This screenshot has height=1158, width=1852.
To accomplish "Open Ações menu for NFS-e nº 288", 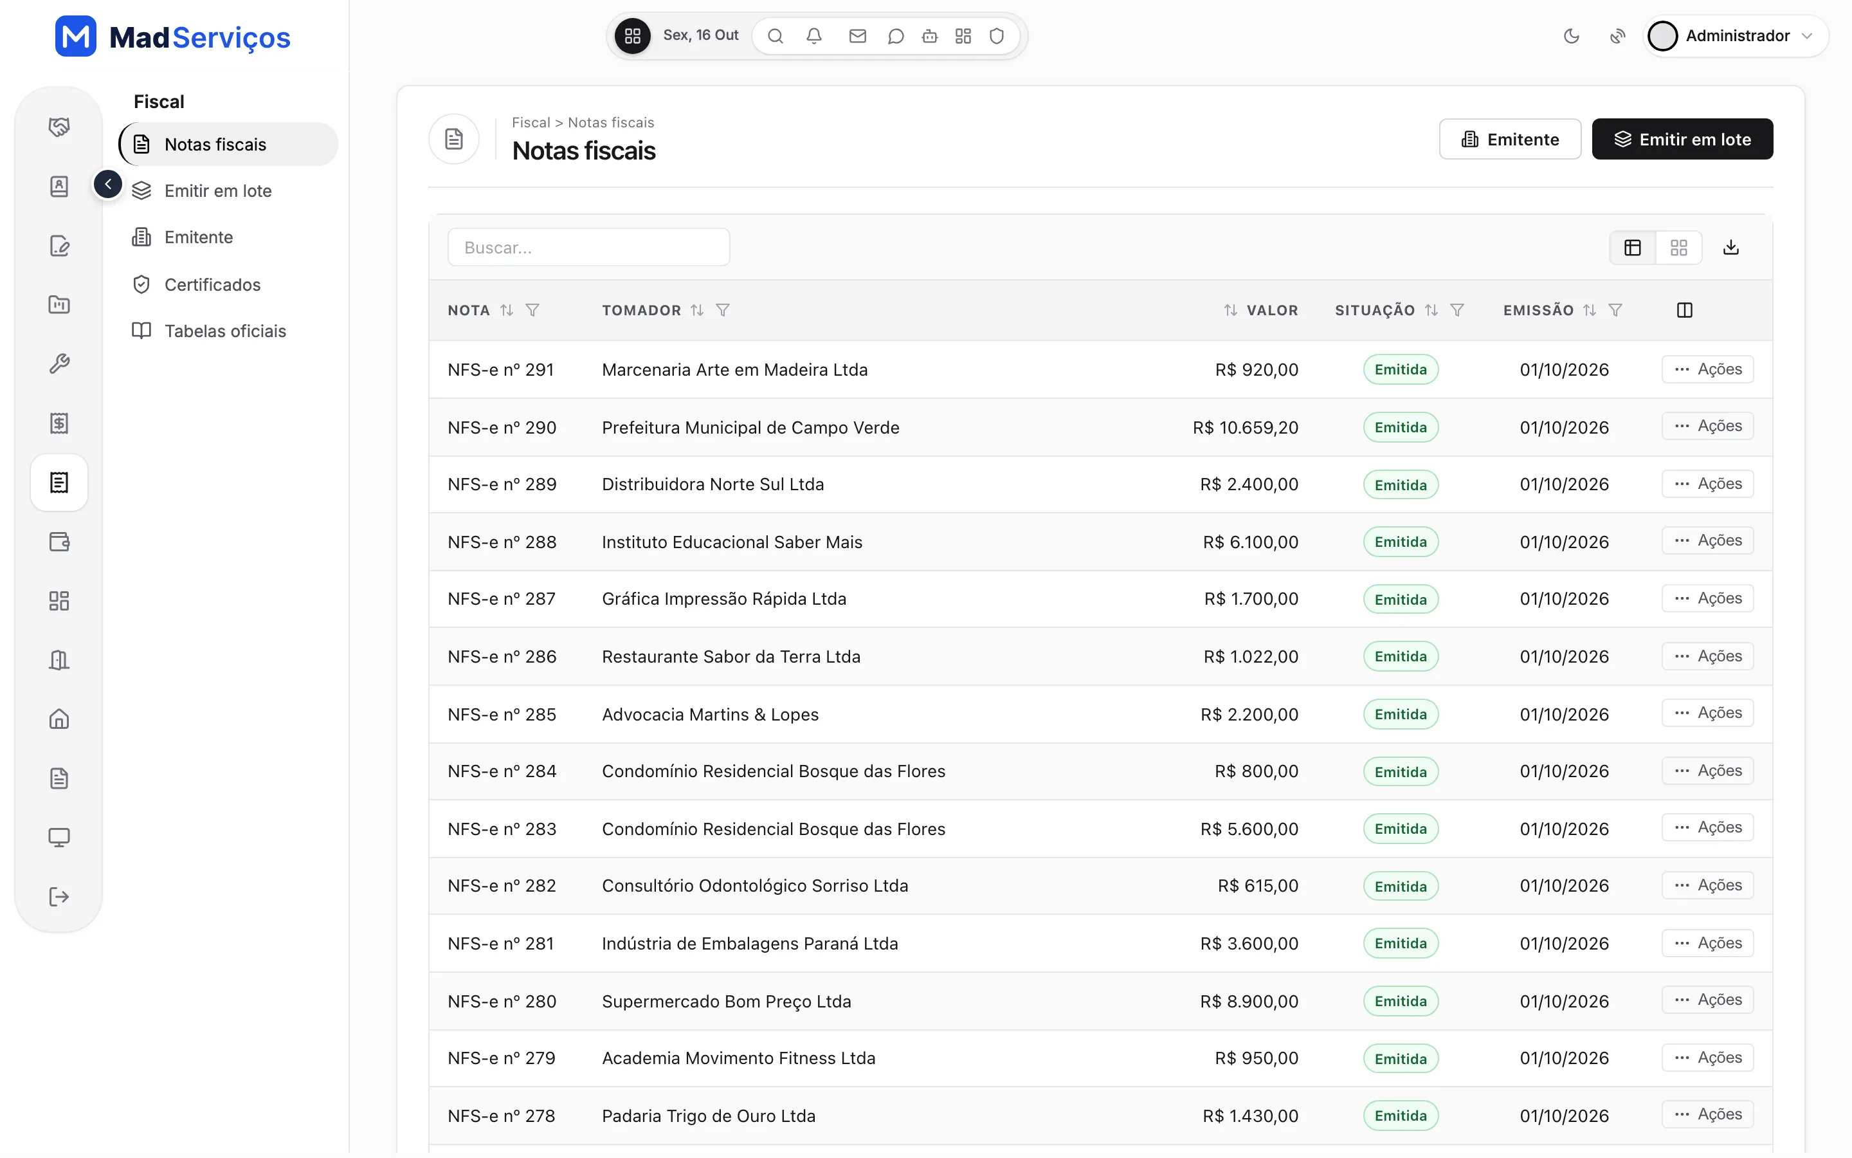I will (1707, 540).
